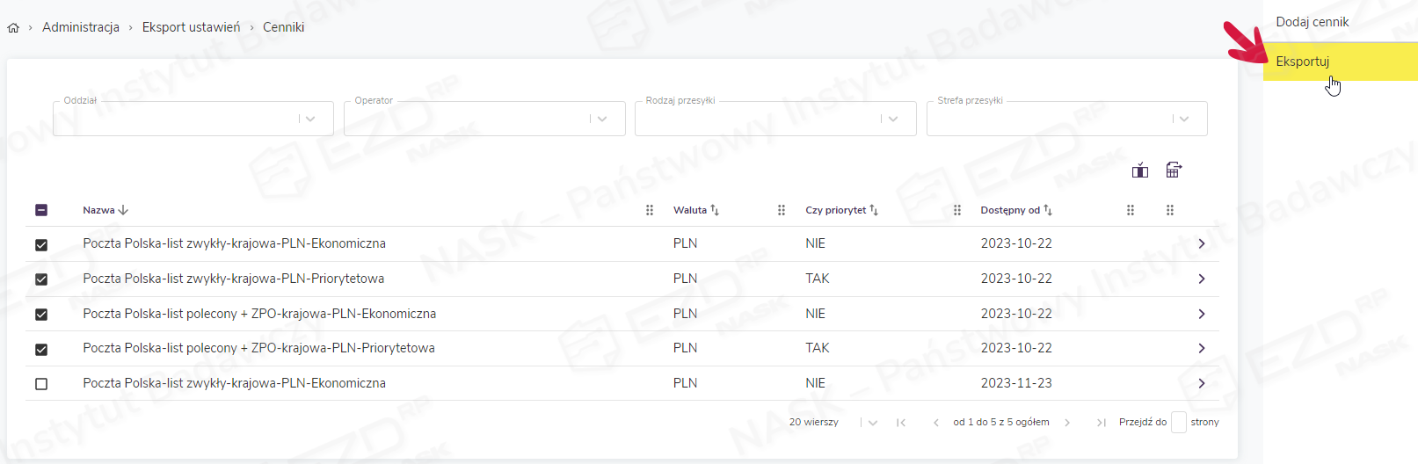
Task: Go to Administracja breadcrumb link
Action: [81, 27]
